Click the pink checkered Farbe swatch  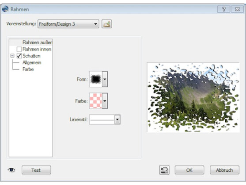tap(96, 101)
